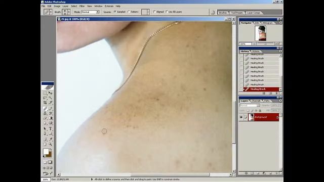Click the foreground color swatch

coord(46,152)
